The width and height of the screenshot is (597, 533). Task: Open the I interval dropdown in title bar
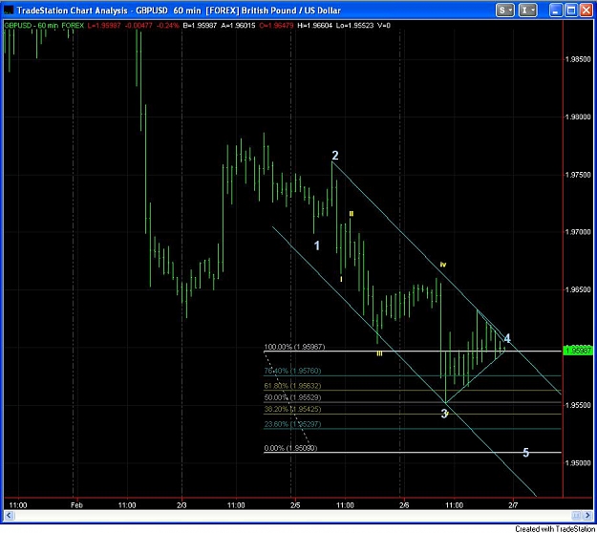(527, 11)
